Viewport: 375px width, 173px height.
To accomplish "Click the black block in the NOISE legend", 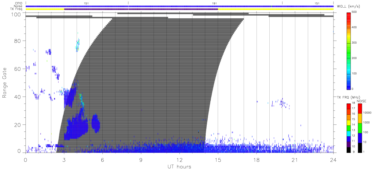I will tap(360, 148).
